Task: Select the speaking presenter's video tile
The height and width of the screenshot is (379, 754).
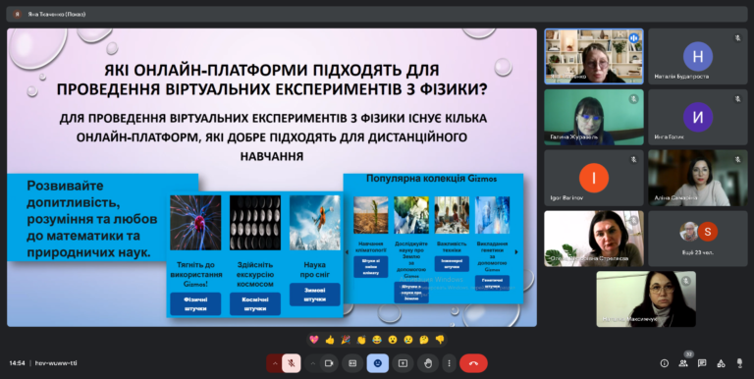Action: pos(593,56)
